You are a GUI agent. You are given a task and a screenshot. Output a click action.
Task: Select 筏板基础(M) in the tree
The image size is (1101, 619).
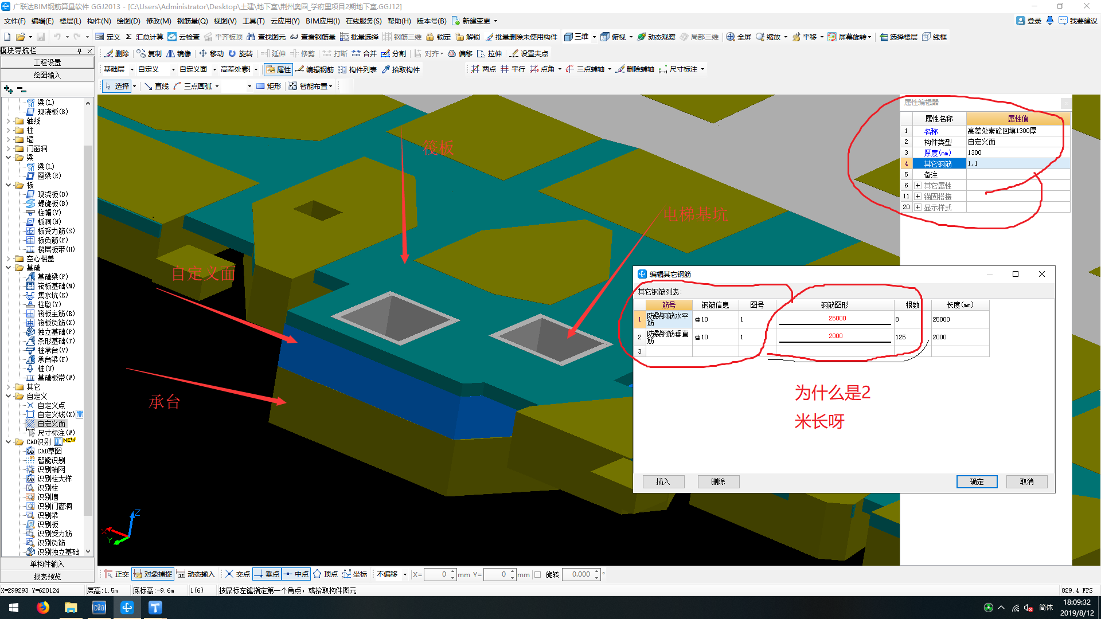(x=56, y=286)
